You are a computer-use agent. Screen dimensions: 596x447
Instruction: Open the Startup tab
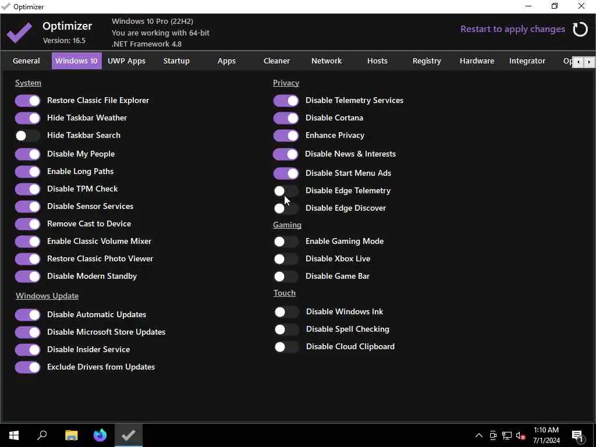(x=176, y=61)
